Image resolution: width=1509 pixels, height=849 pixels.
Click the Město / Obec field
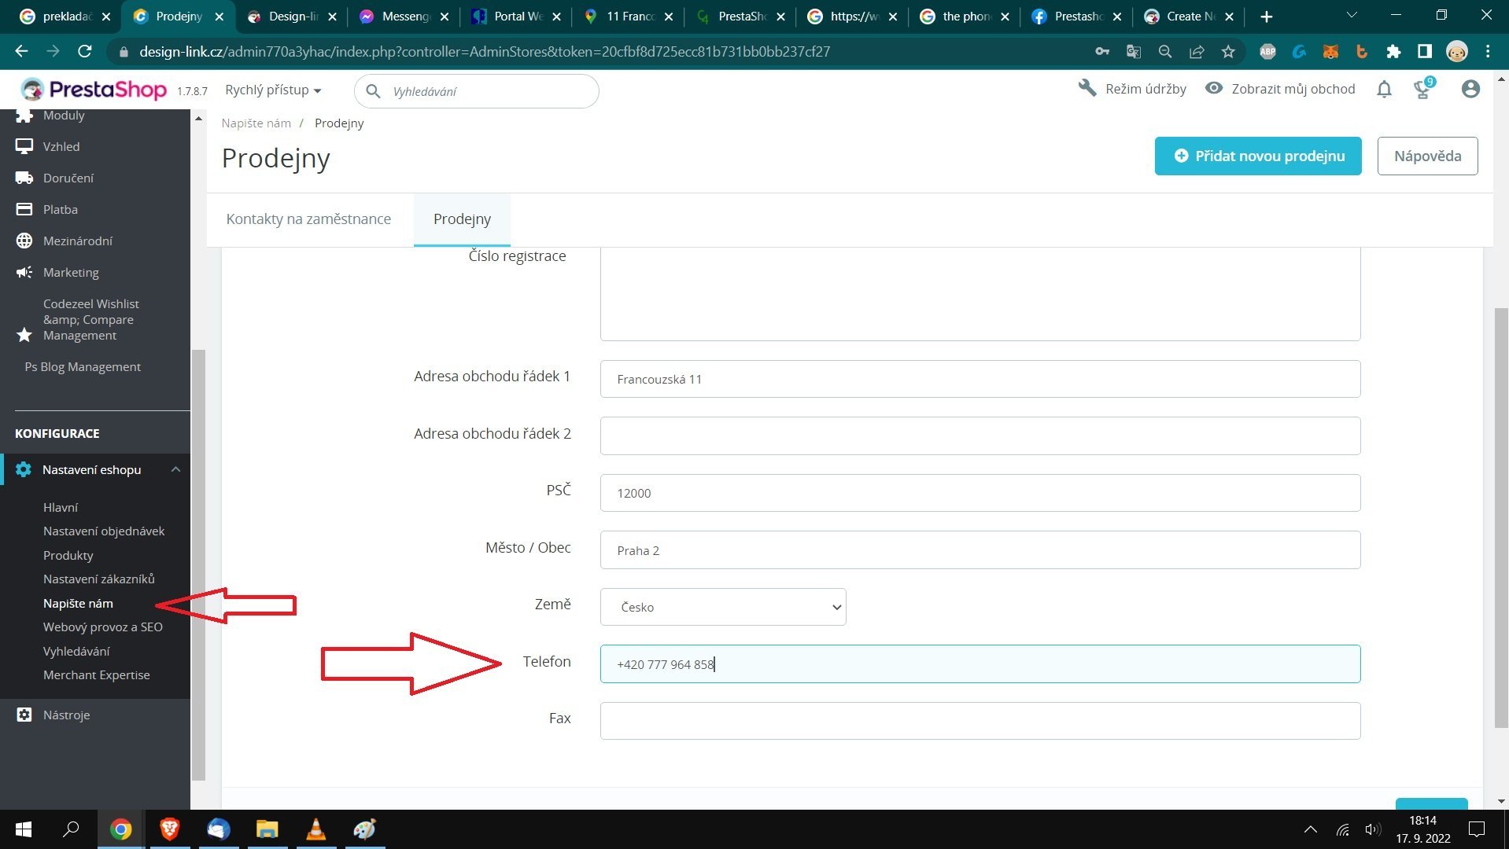point(980,550)
